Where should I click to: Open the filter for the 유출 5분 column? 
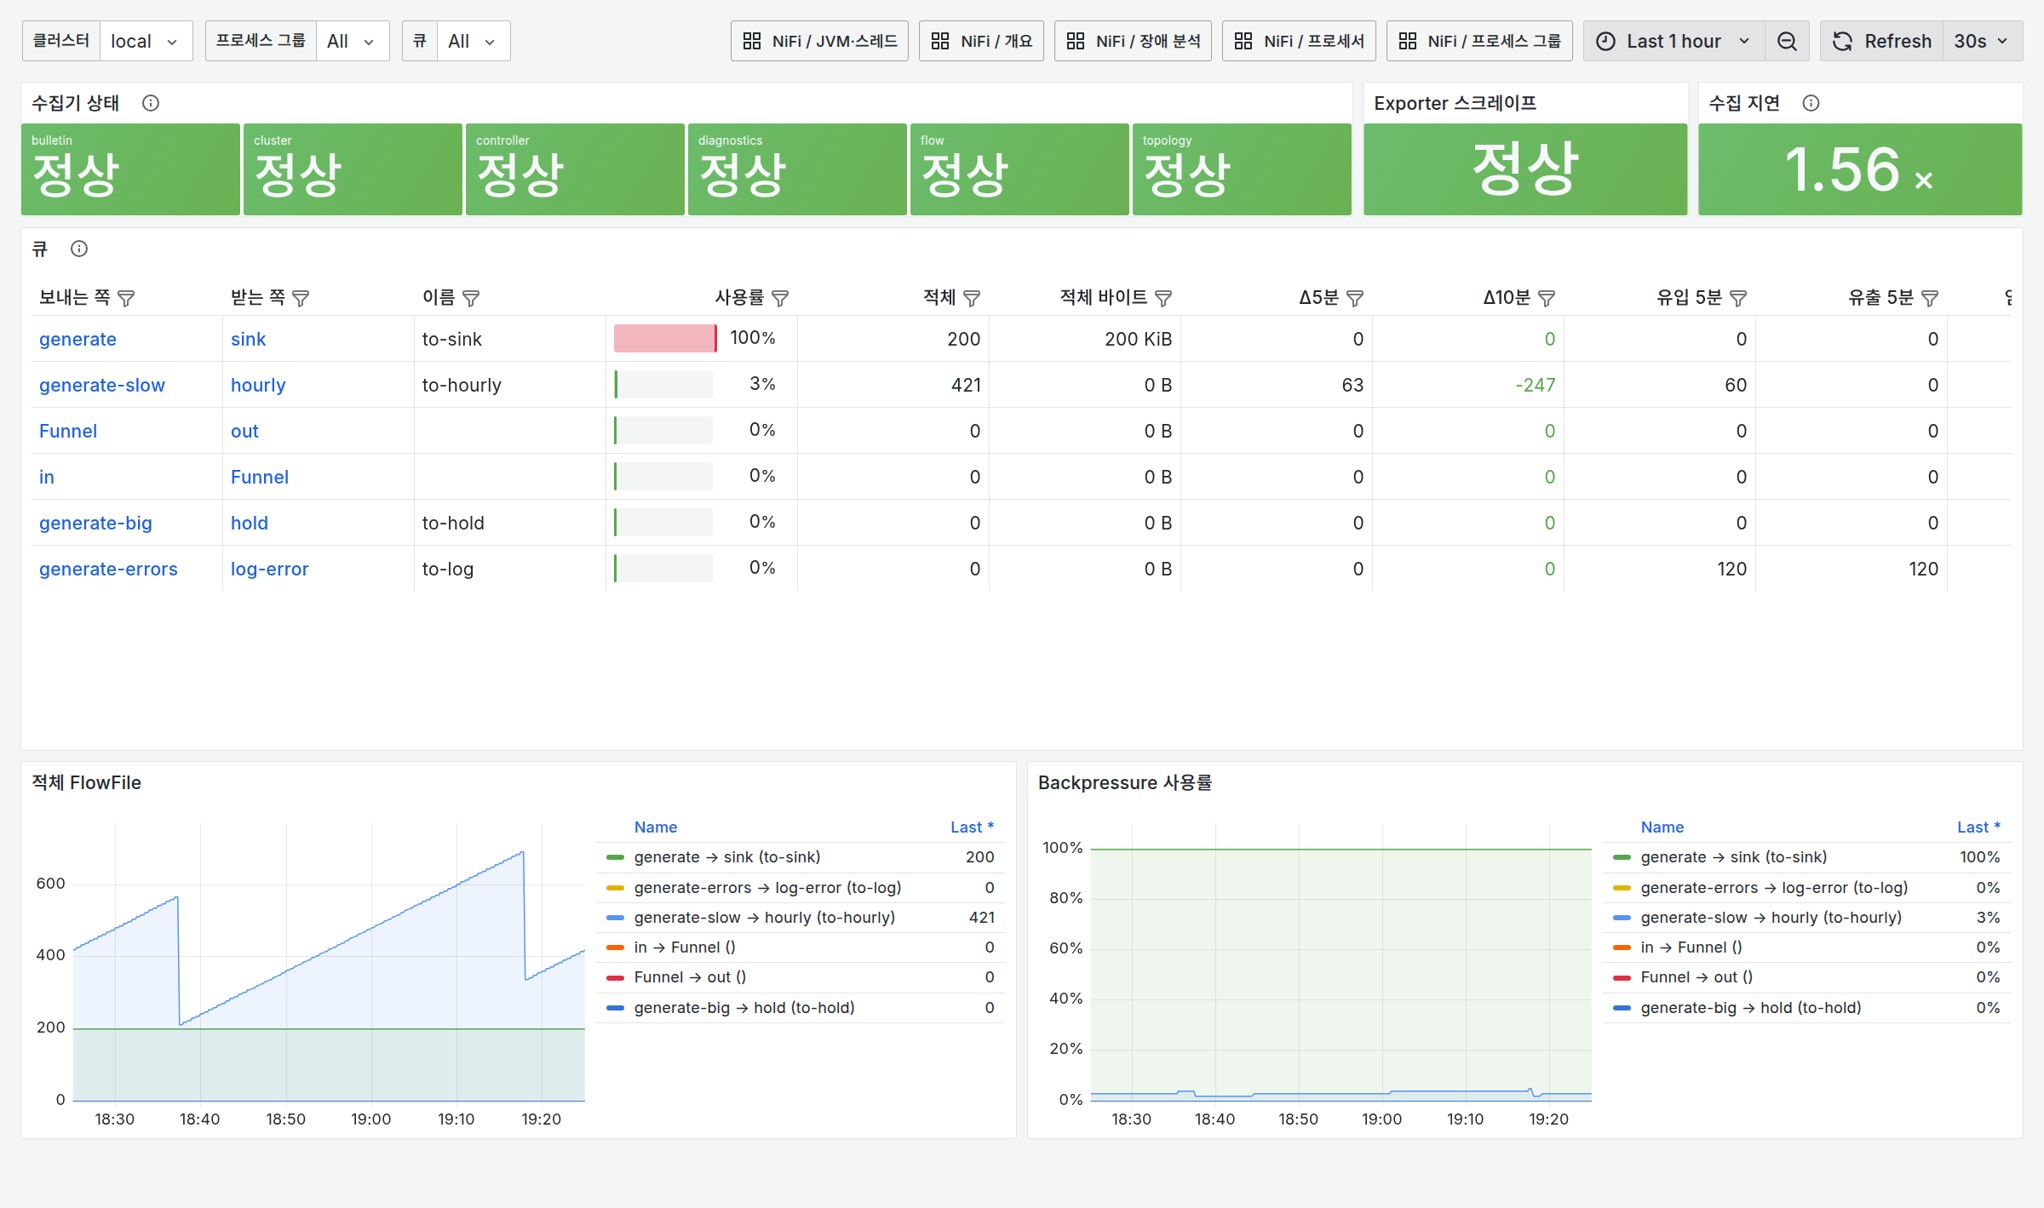tap(1930, 298)
